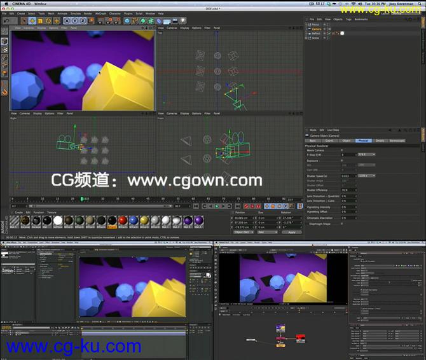Toggle the Reflect object's green enable checkmark
Viewport: 426px width, 360px height.
pos(329,34)
